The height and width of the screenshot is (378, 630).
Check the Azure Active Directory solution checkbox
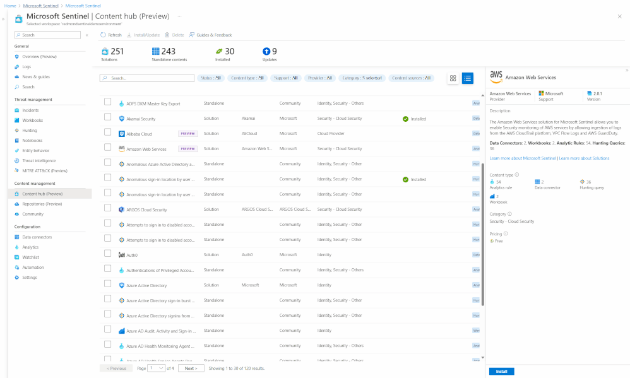point(108,283)
